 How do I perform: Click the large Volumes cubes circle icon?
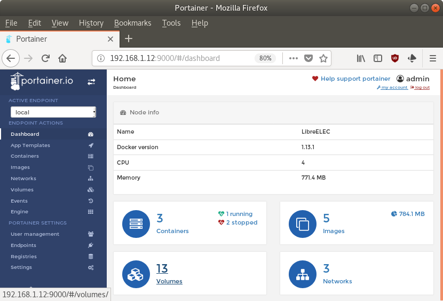point(136,274)
